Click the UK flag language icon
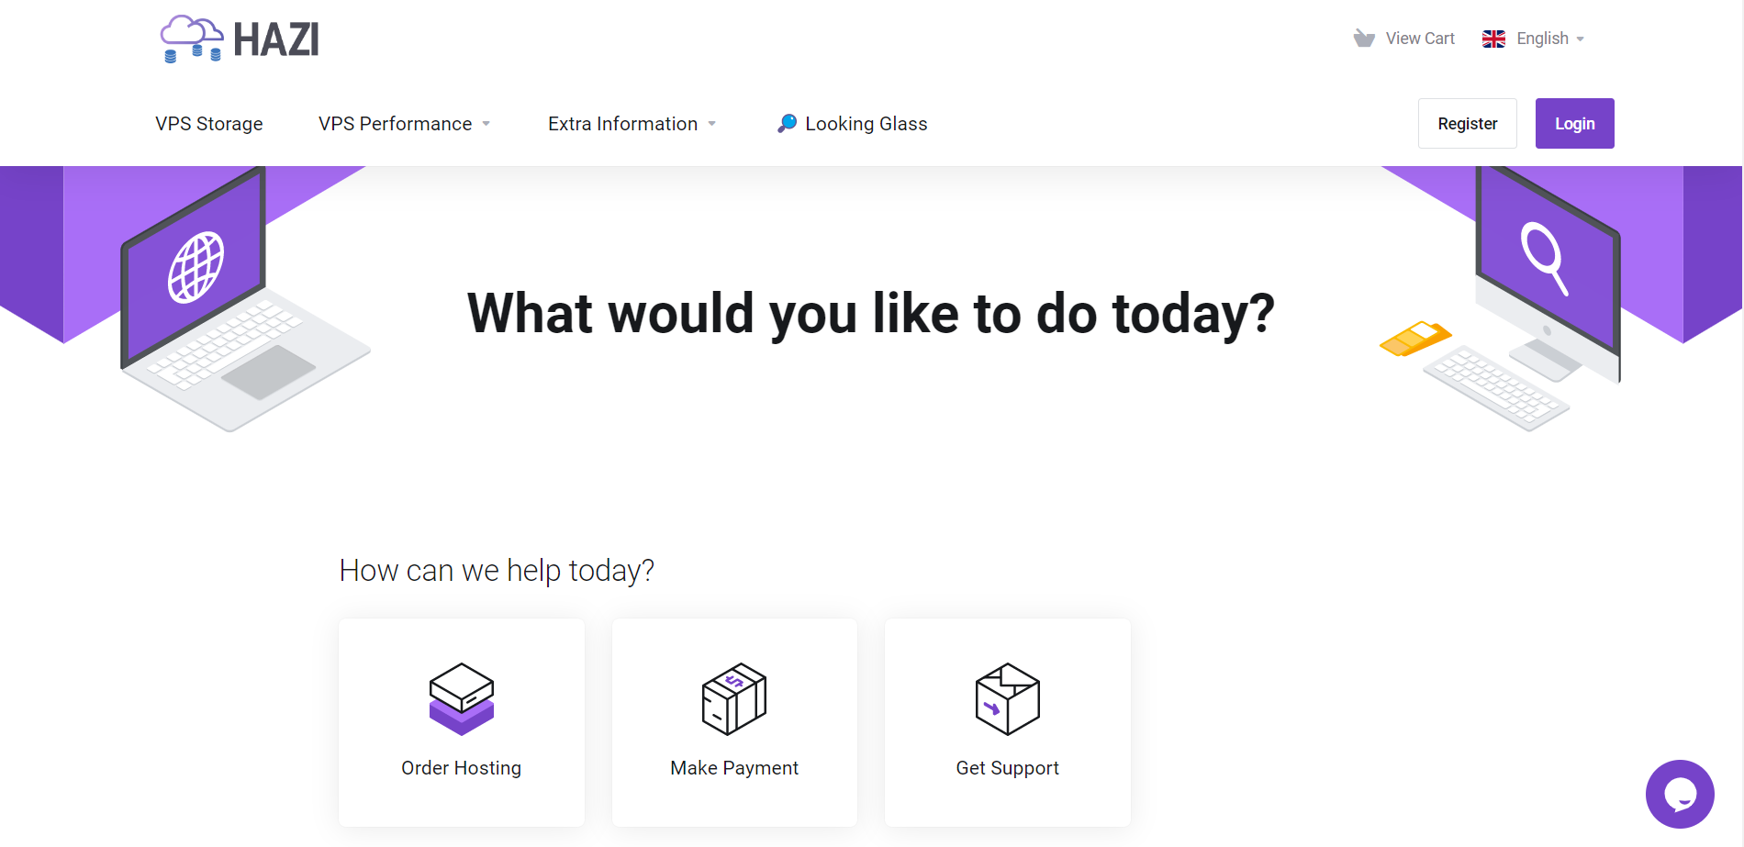Image resolution: width=1744 pixels, height=847 pixels. point(1493,39)
